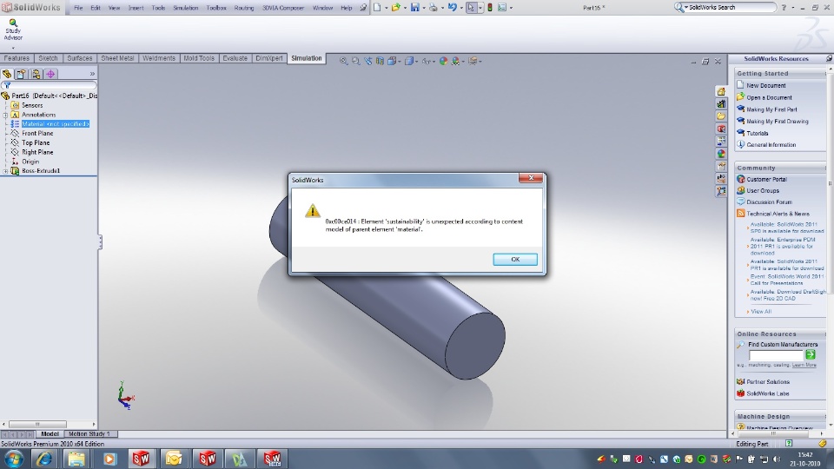
Task: Open the ConfigurationManager tab
Action: pos(36,74)
